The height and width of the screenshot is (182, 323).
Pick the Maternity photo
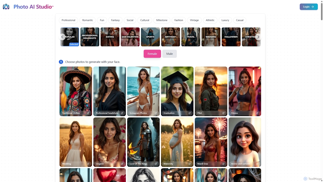177,142
